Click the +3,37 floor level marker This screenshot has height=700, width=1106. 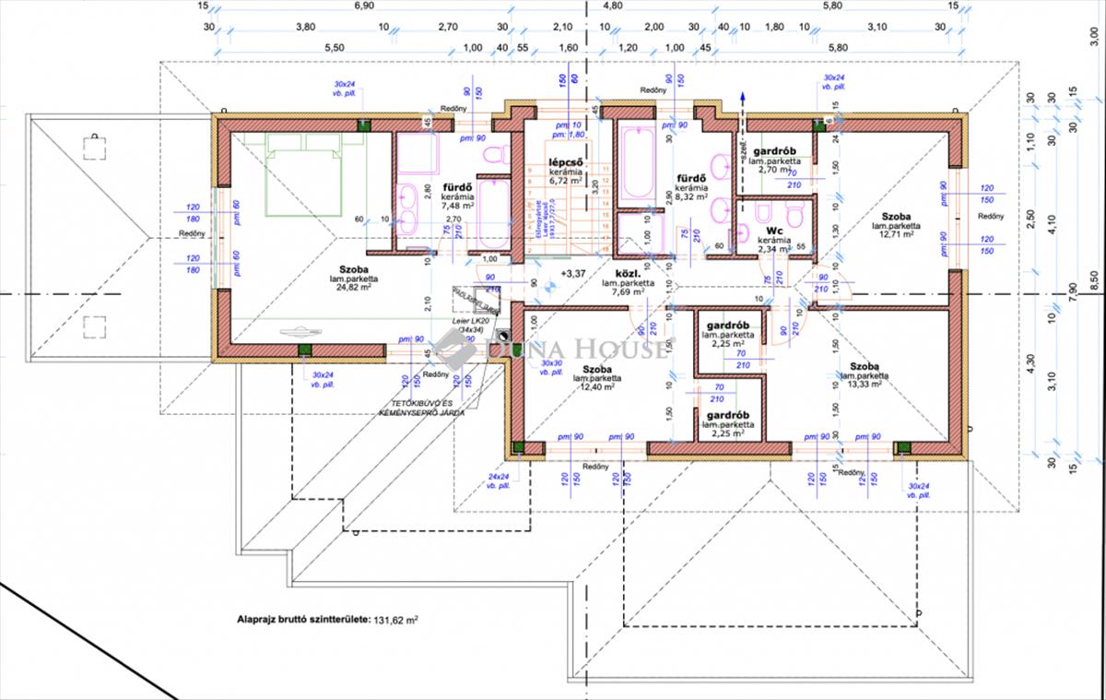572,274
